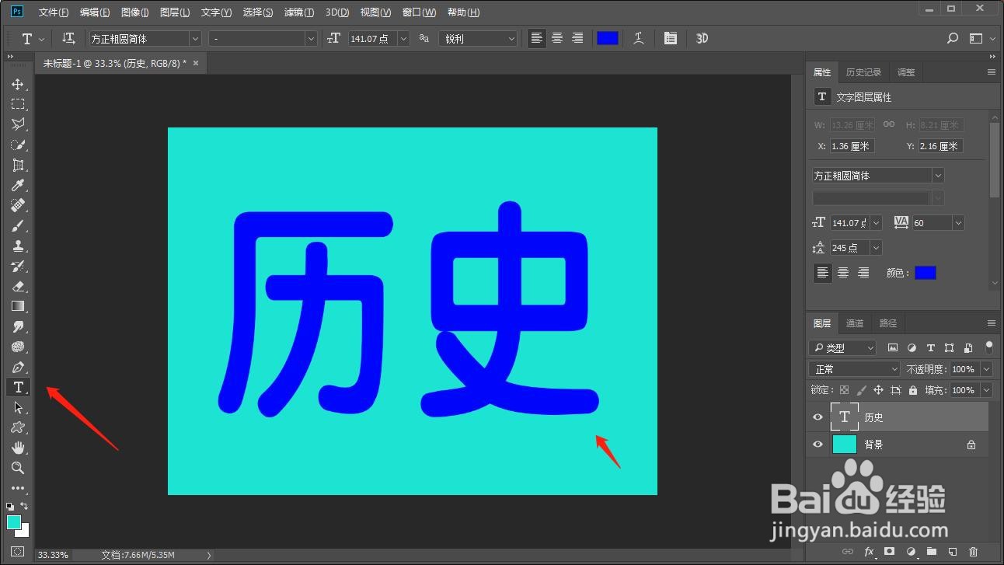Open the Character and Paragraph panels icon

[671, 38]
